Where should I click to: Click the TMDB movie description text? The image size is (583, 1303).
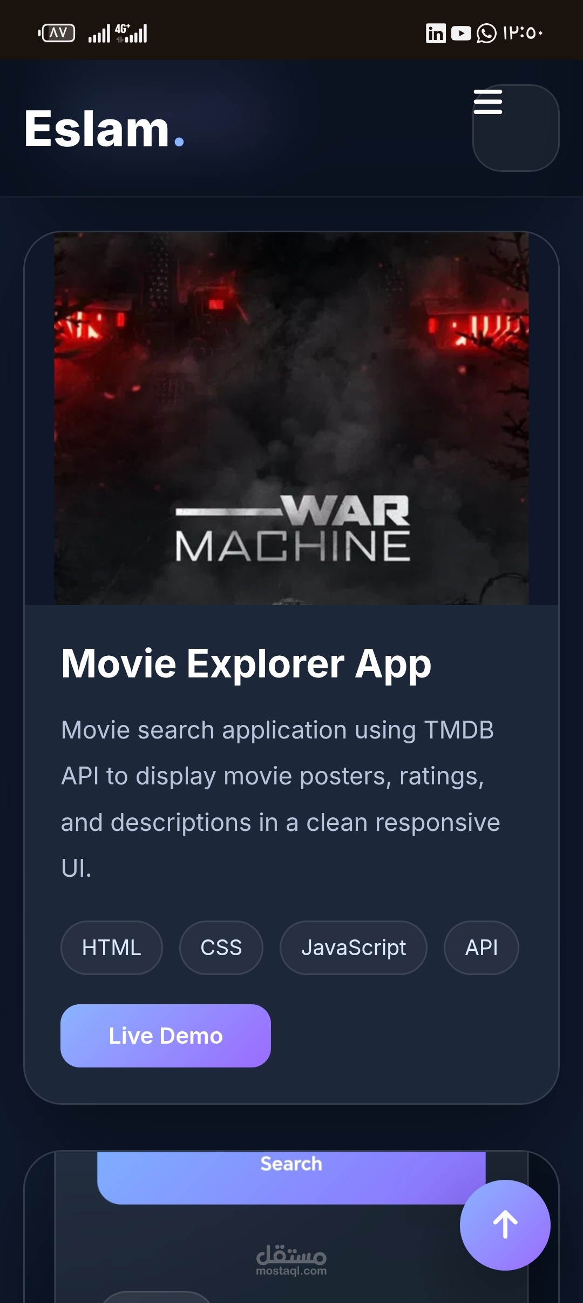[281, 799]
